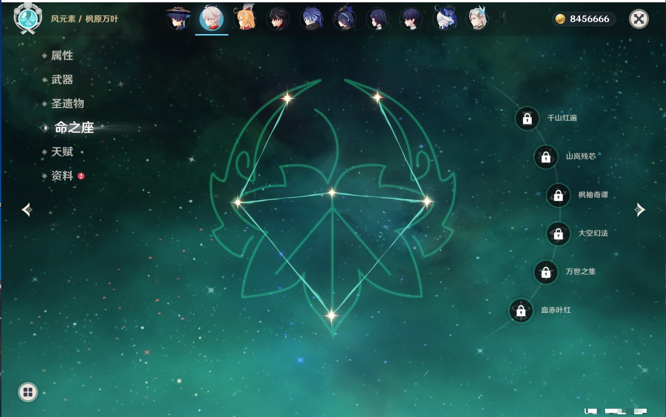Select the 命之座 constellation page
The width and height of the screenshot is (666, 417).
tap(74, 128)
